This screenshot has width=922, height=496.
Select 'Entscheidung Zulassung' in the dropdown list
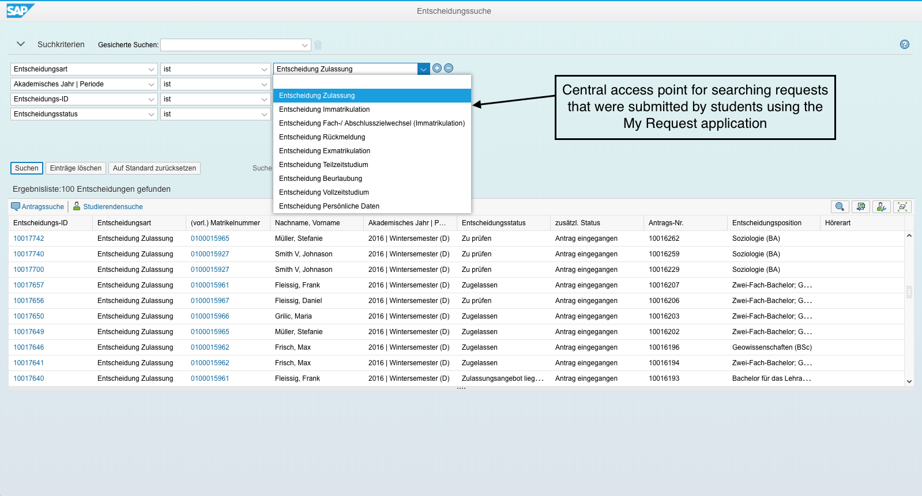point(372,96)
